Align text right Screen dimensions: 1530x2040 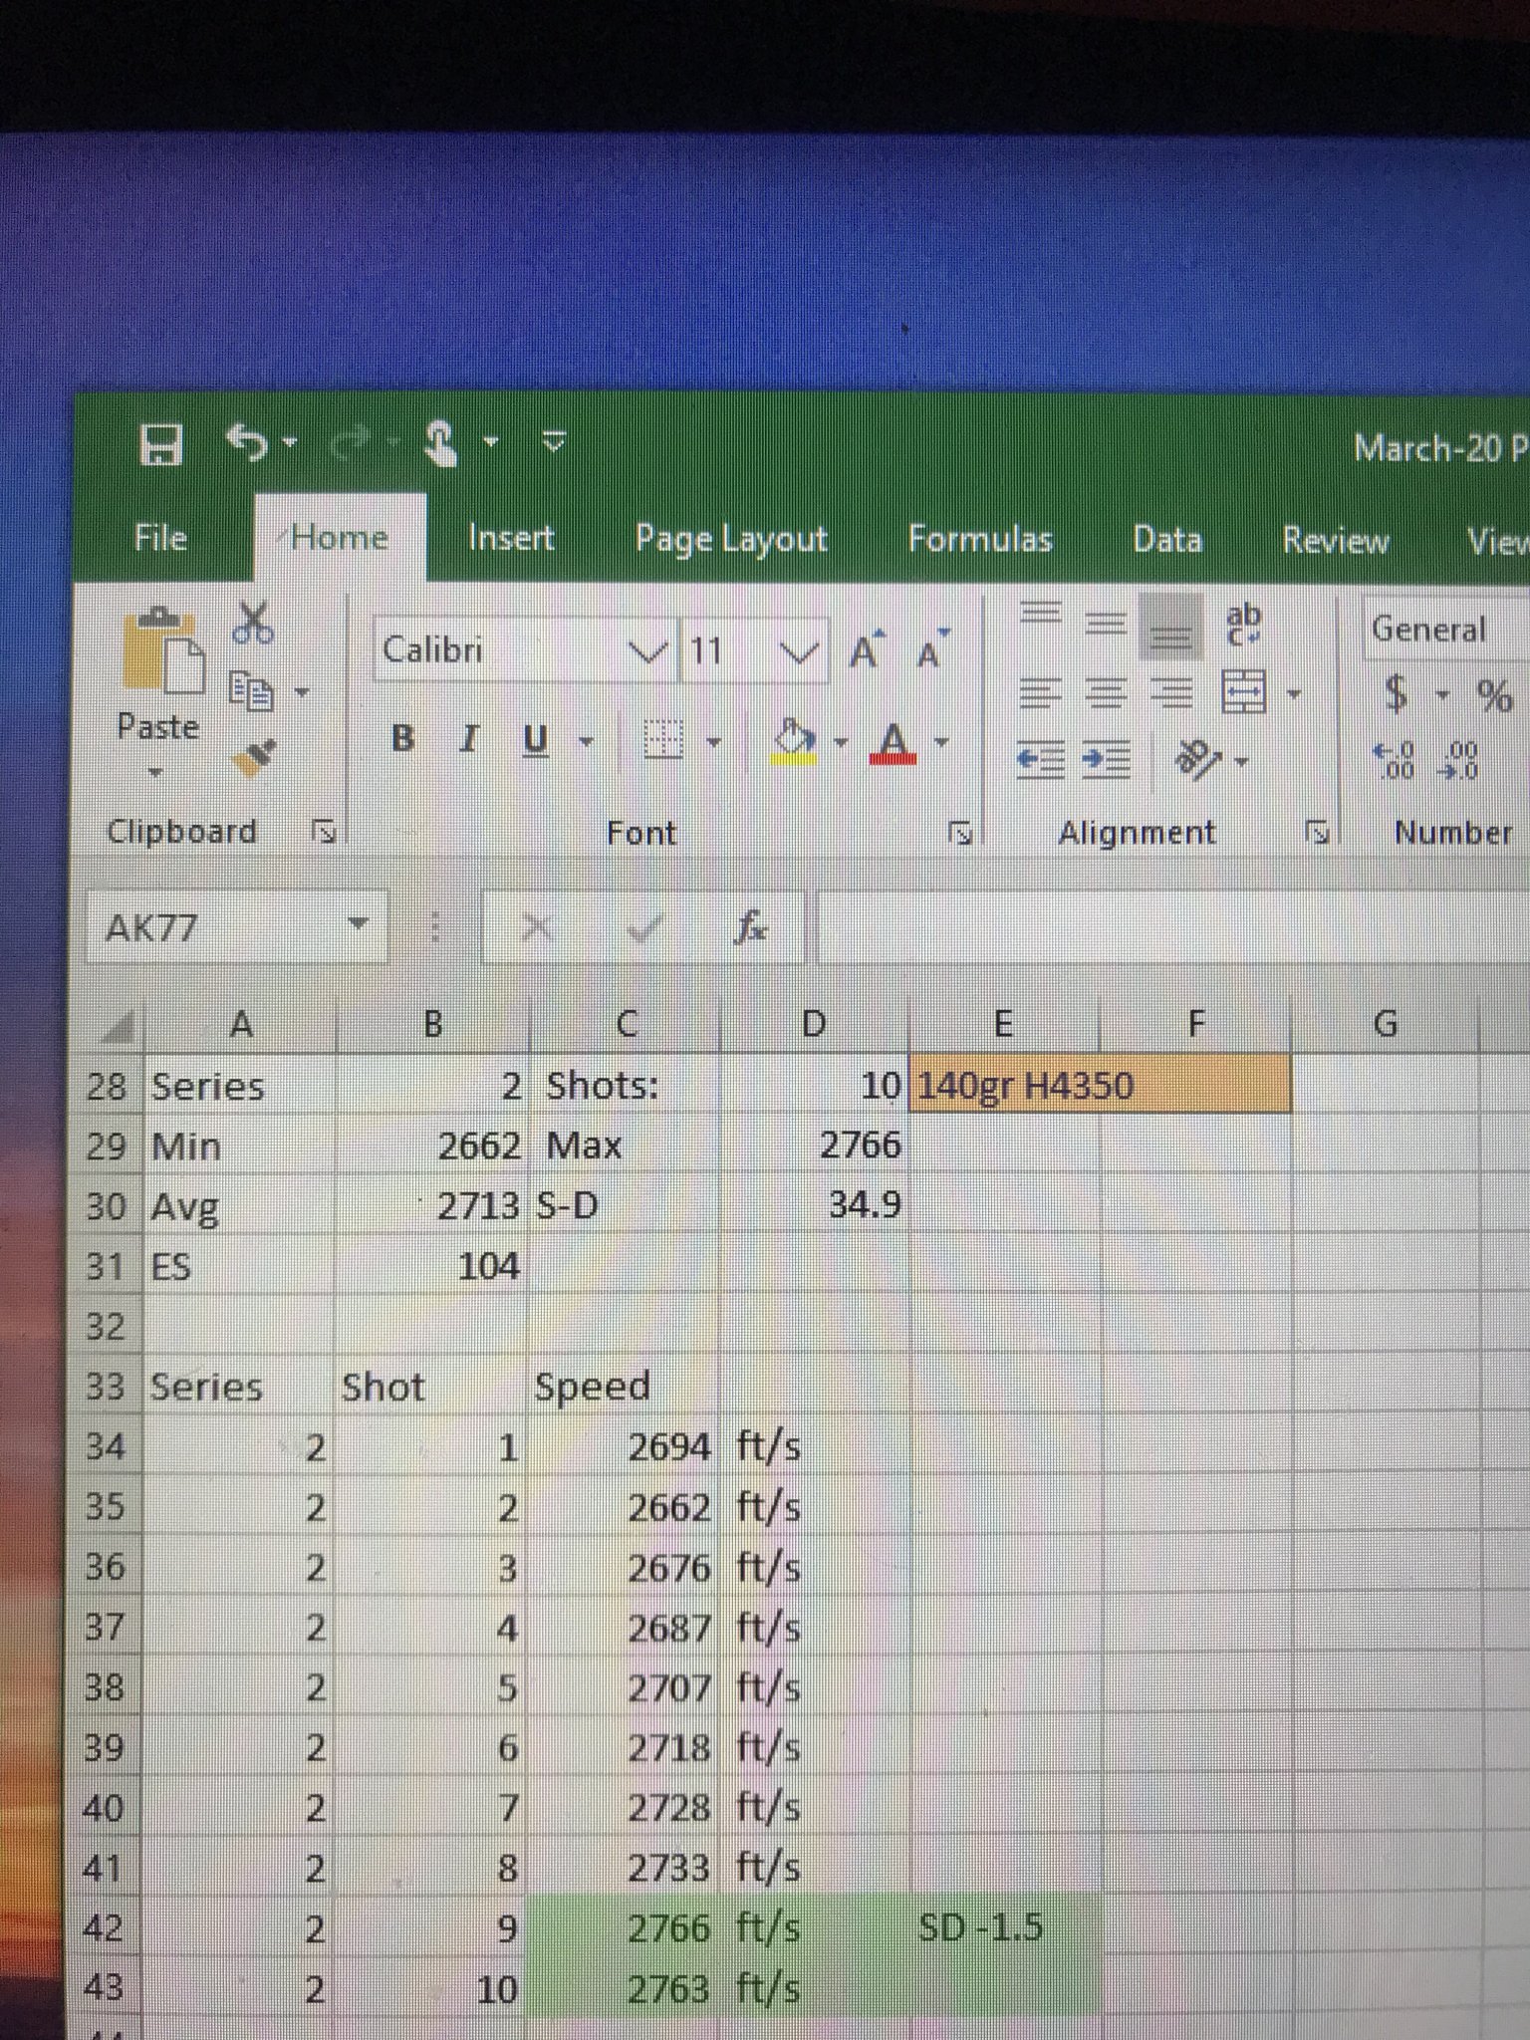click(x=1171, y=691)
